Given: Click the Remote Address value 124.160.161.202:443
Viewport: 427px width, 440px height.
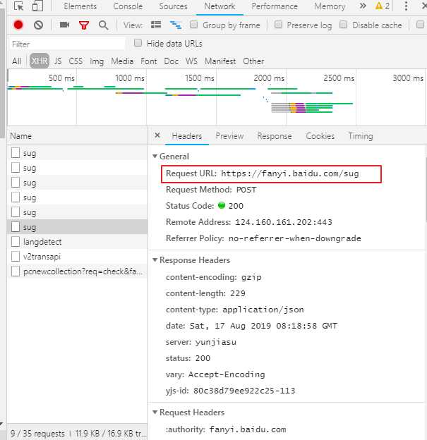Looking at the screenshot, I should coord(284,222).
